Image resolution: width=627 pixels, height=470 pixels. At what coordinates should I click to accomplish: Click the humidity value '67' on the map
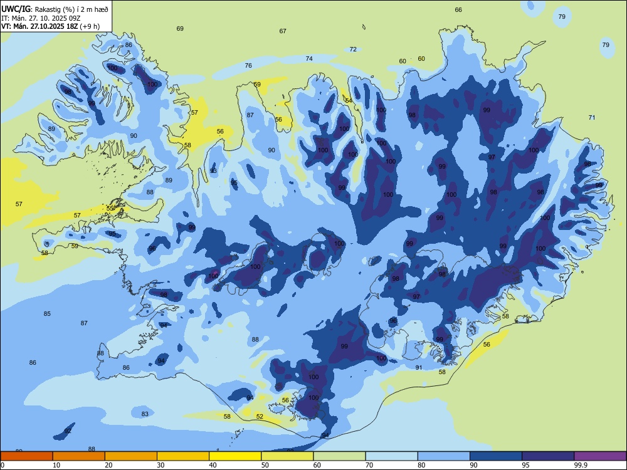(x=283, y=31)
